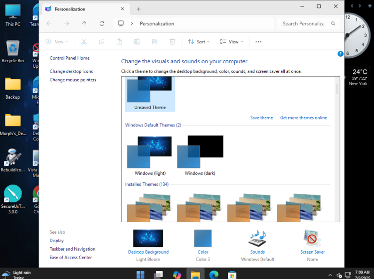Click Change desktop icons link
This screenshot has width=374, height=279.
pos(71,71)
